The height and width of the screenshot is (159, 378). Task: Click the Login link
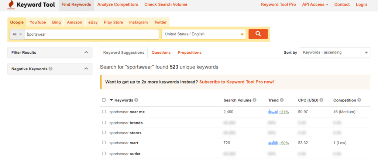click(x=361, y=4)
